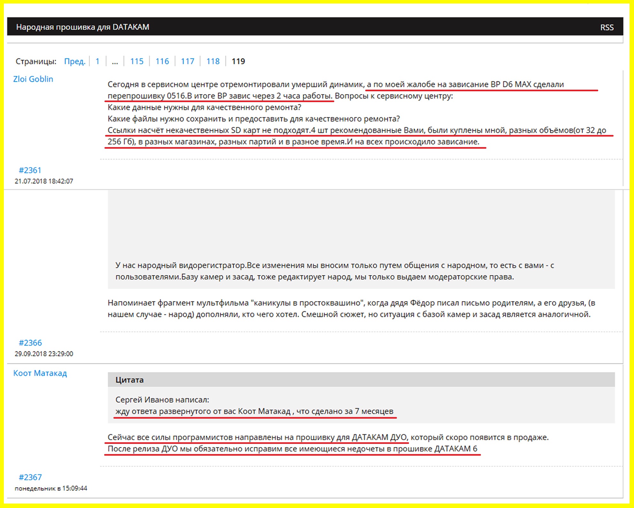
Task: Open page 116 in pagination
Action: tap(162, 61)
